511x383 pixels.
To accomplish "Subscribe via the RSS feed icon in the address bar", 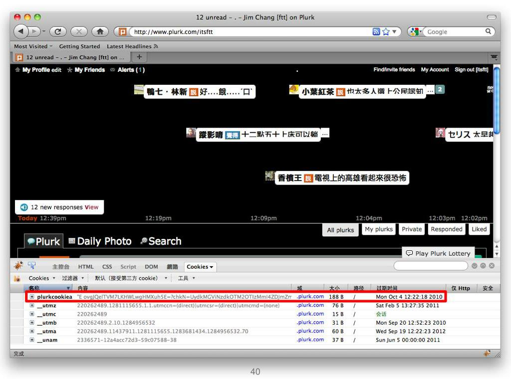I will click(x=376, y=31).
